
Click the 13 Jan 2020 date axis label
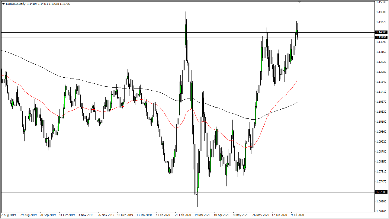click(x=143, y=215)
